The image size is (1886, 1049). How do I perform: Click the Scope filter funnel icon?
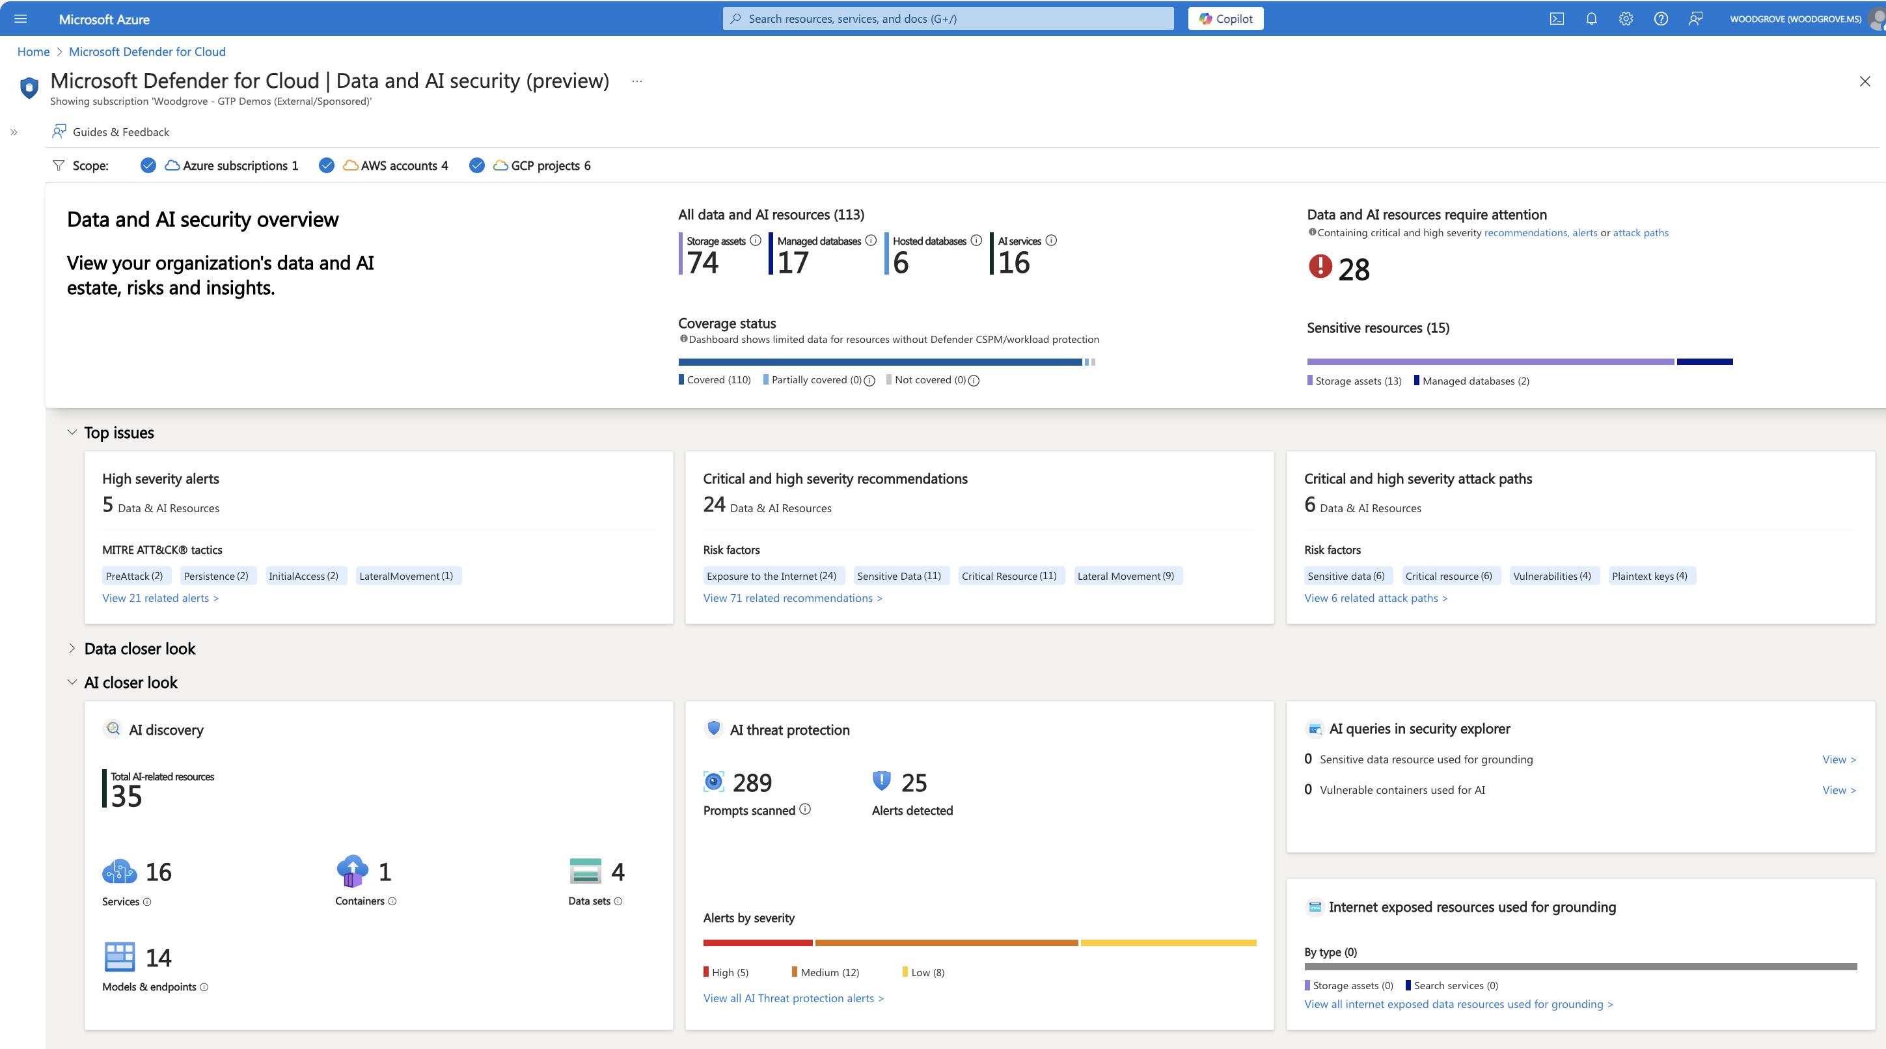(x=59, y=165)
